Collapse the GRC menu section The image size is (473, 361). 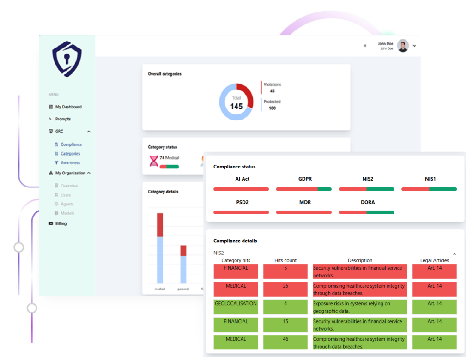click(x=89, y=132)
